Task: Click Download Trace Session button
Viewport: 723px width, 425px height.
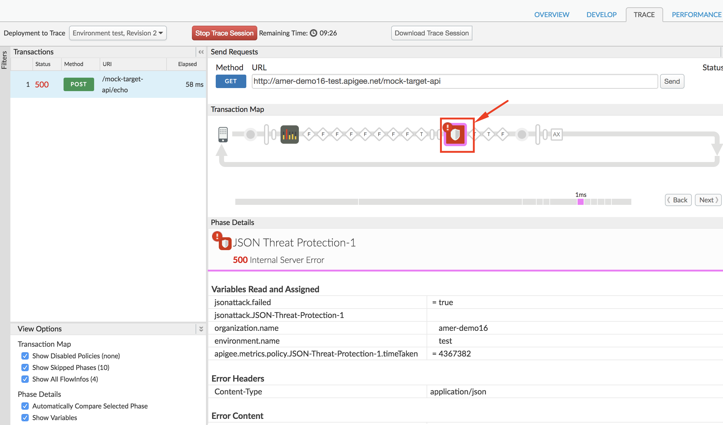Action: point(431,33)
